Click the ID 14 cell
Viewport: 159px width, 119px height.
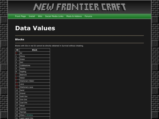[x=17, y=97]
